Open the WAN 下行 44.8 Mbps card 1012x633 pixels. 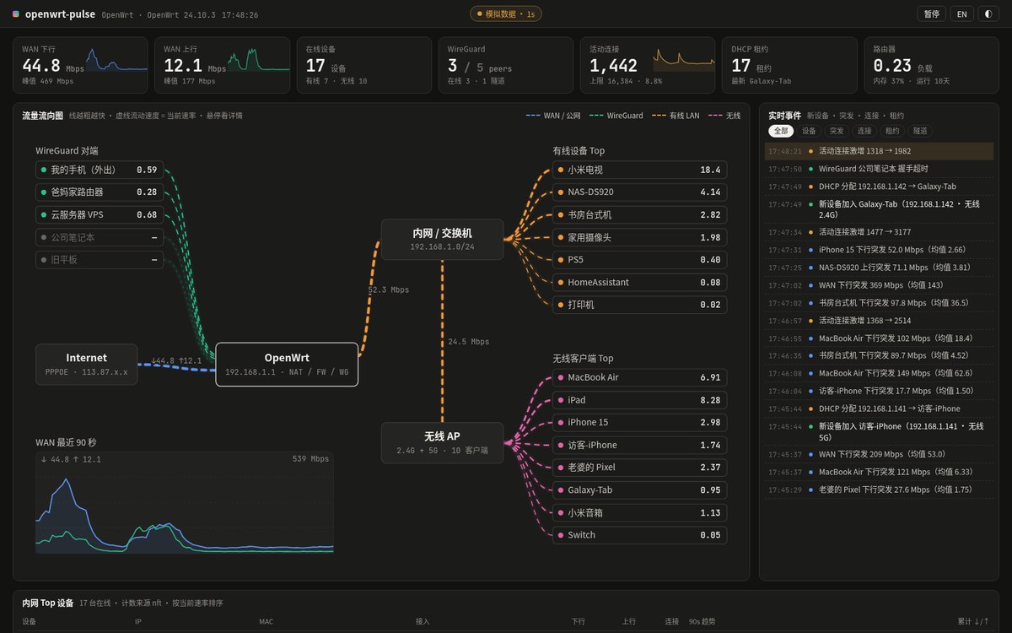(80, 65)
